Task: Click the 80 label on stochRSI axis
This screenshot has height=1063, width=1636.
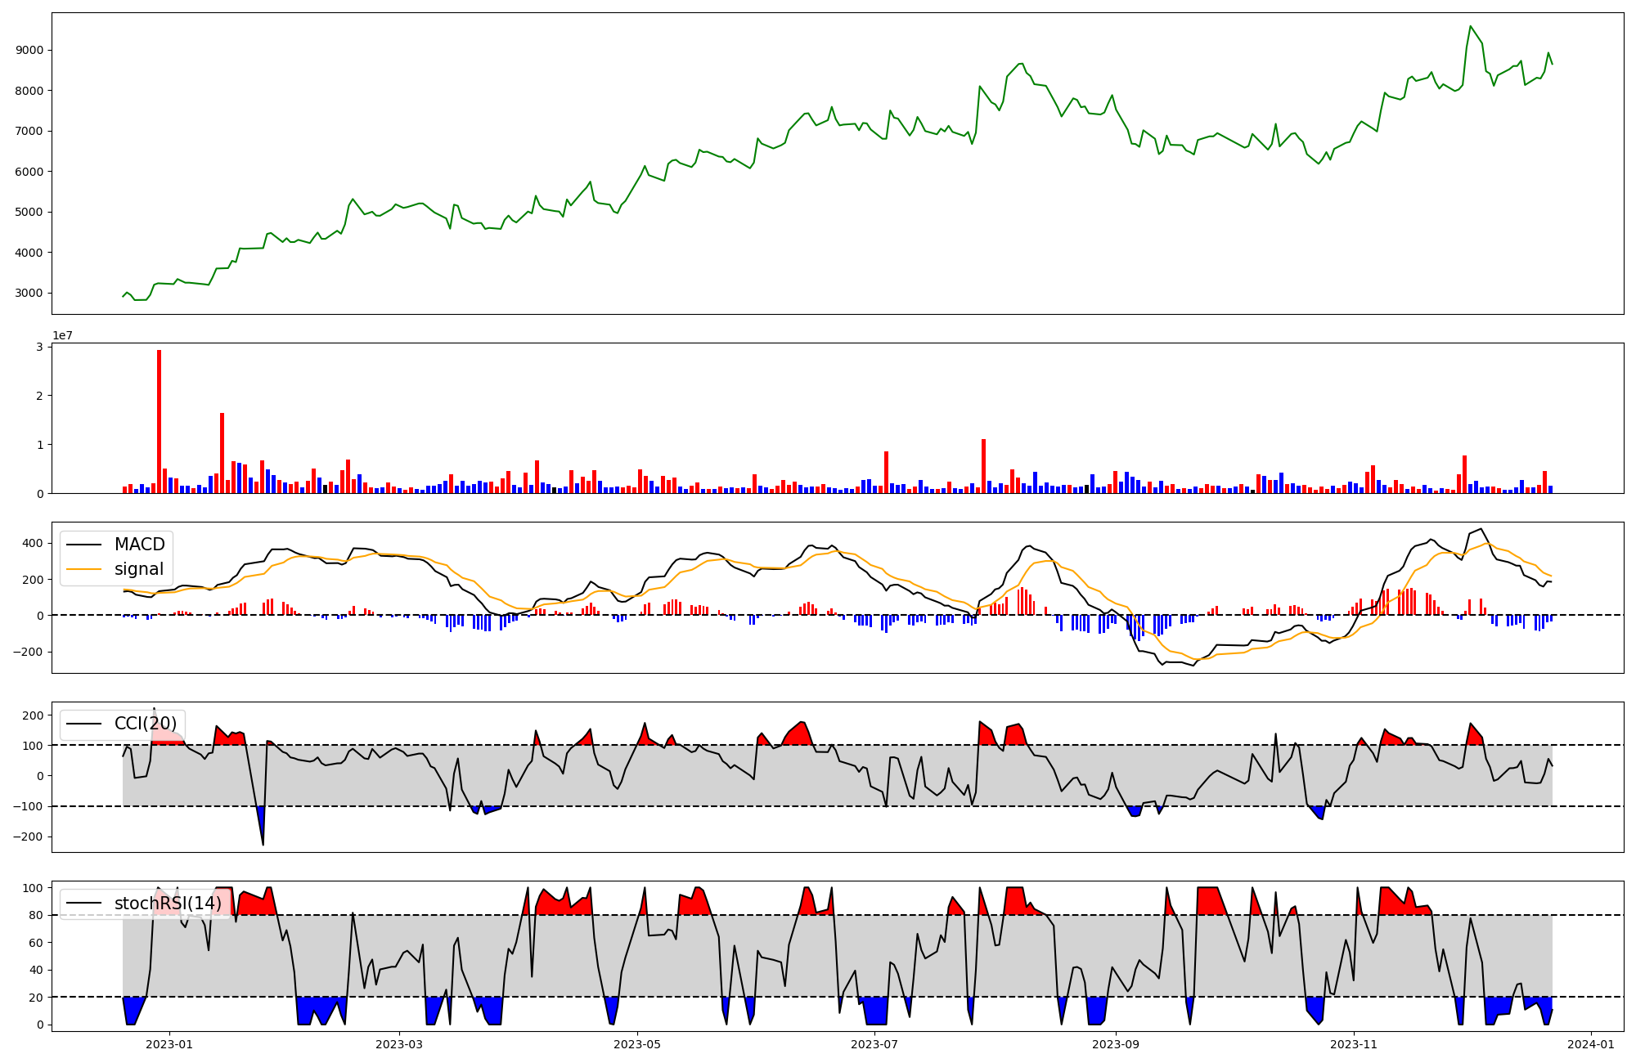Action: pos(36,915)
